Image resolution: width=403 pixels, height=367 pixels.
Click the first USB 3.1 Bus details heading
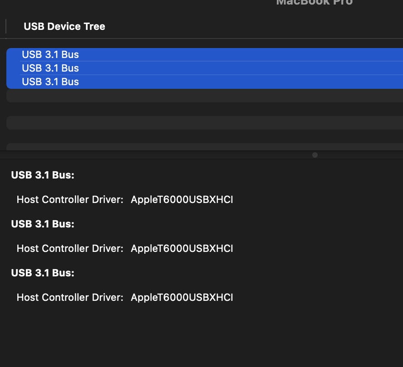43,175
